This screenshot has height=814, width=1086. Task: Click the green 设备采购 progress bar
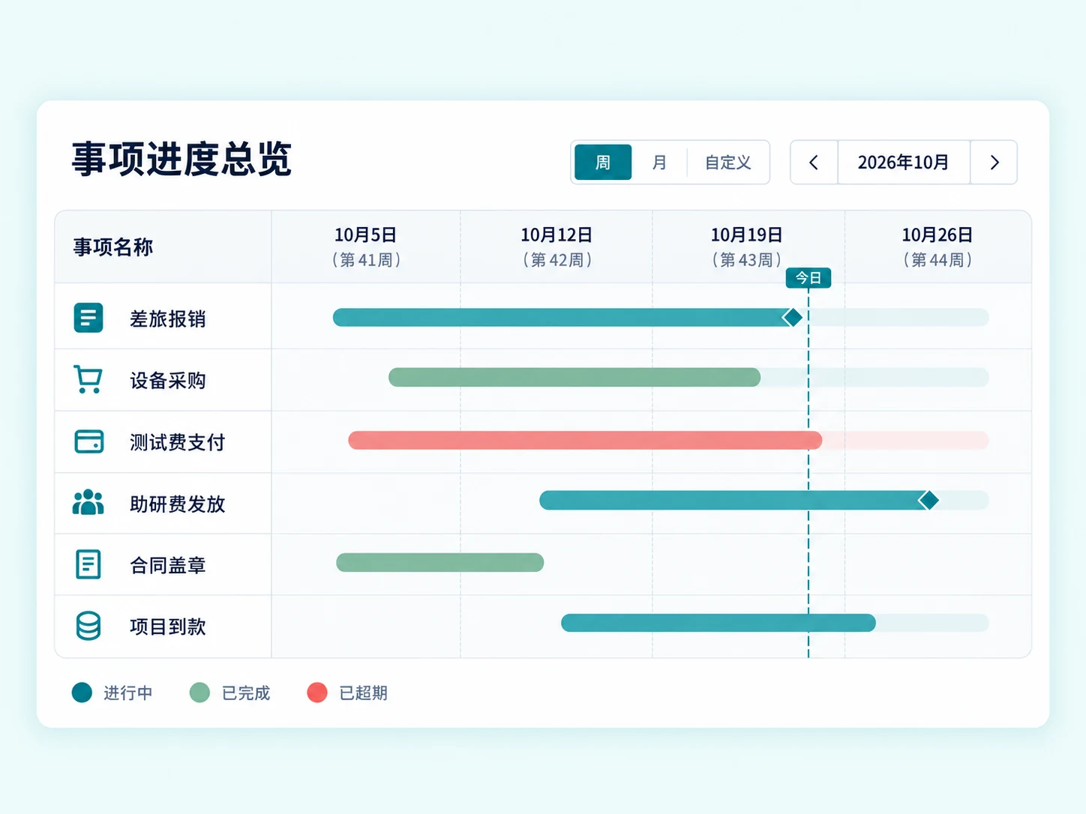pyautogui.click(x=574, y=377)
